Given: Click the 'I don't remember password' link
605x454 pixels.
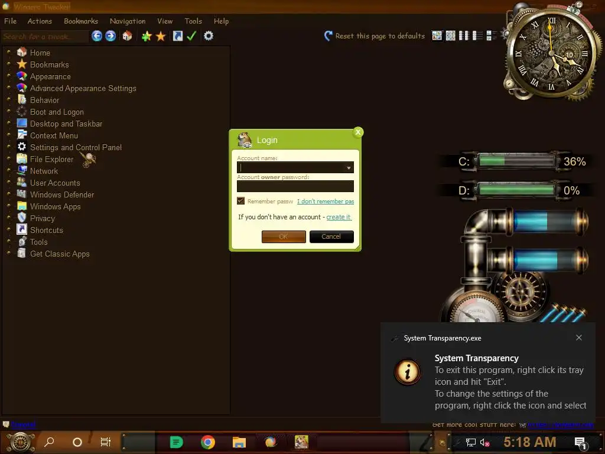Looking at the screenshot, I should click(x=326, y=201).
